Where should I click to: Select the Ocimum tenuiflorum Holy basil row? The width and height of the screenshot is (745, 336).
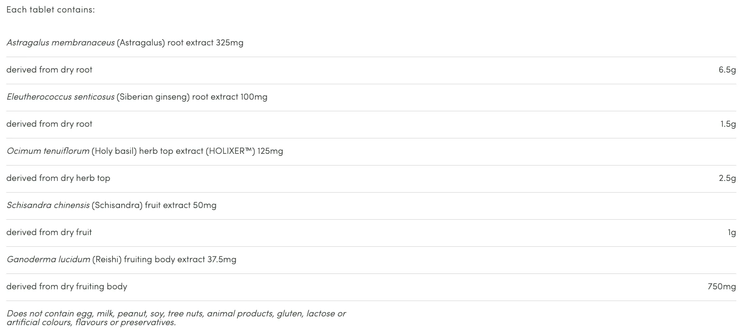click(x=371, y=151)
